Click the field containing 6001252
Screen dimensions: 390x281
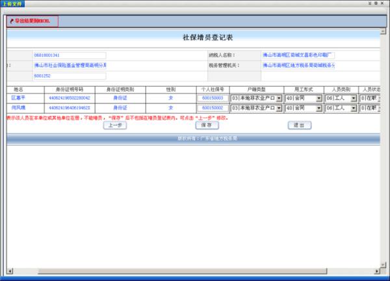(69, 76)
